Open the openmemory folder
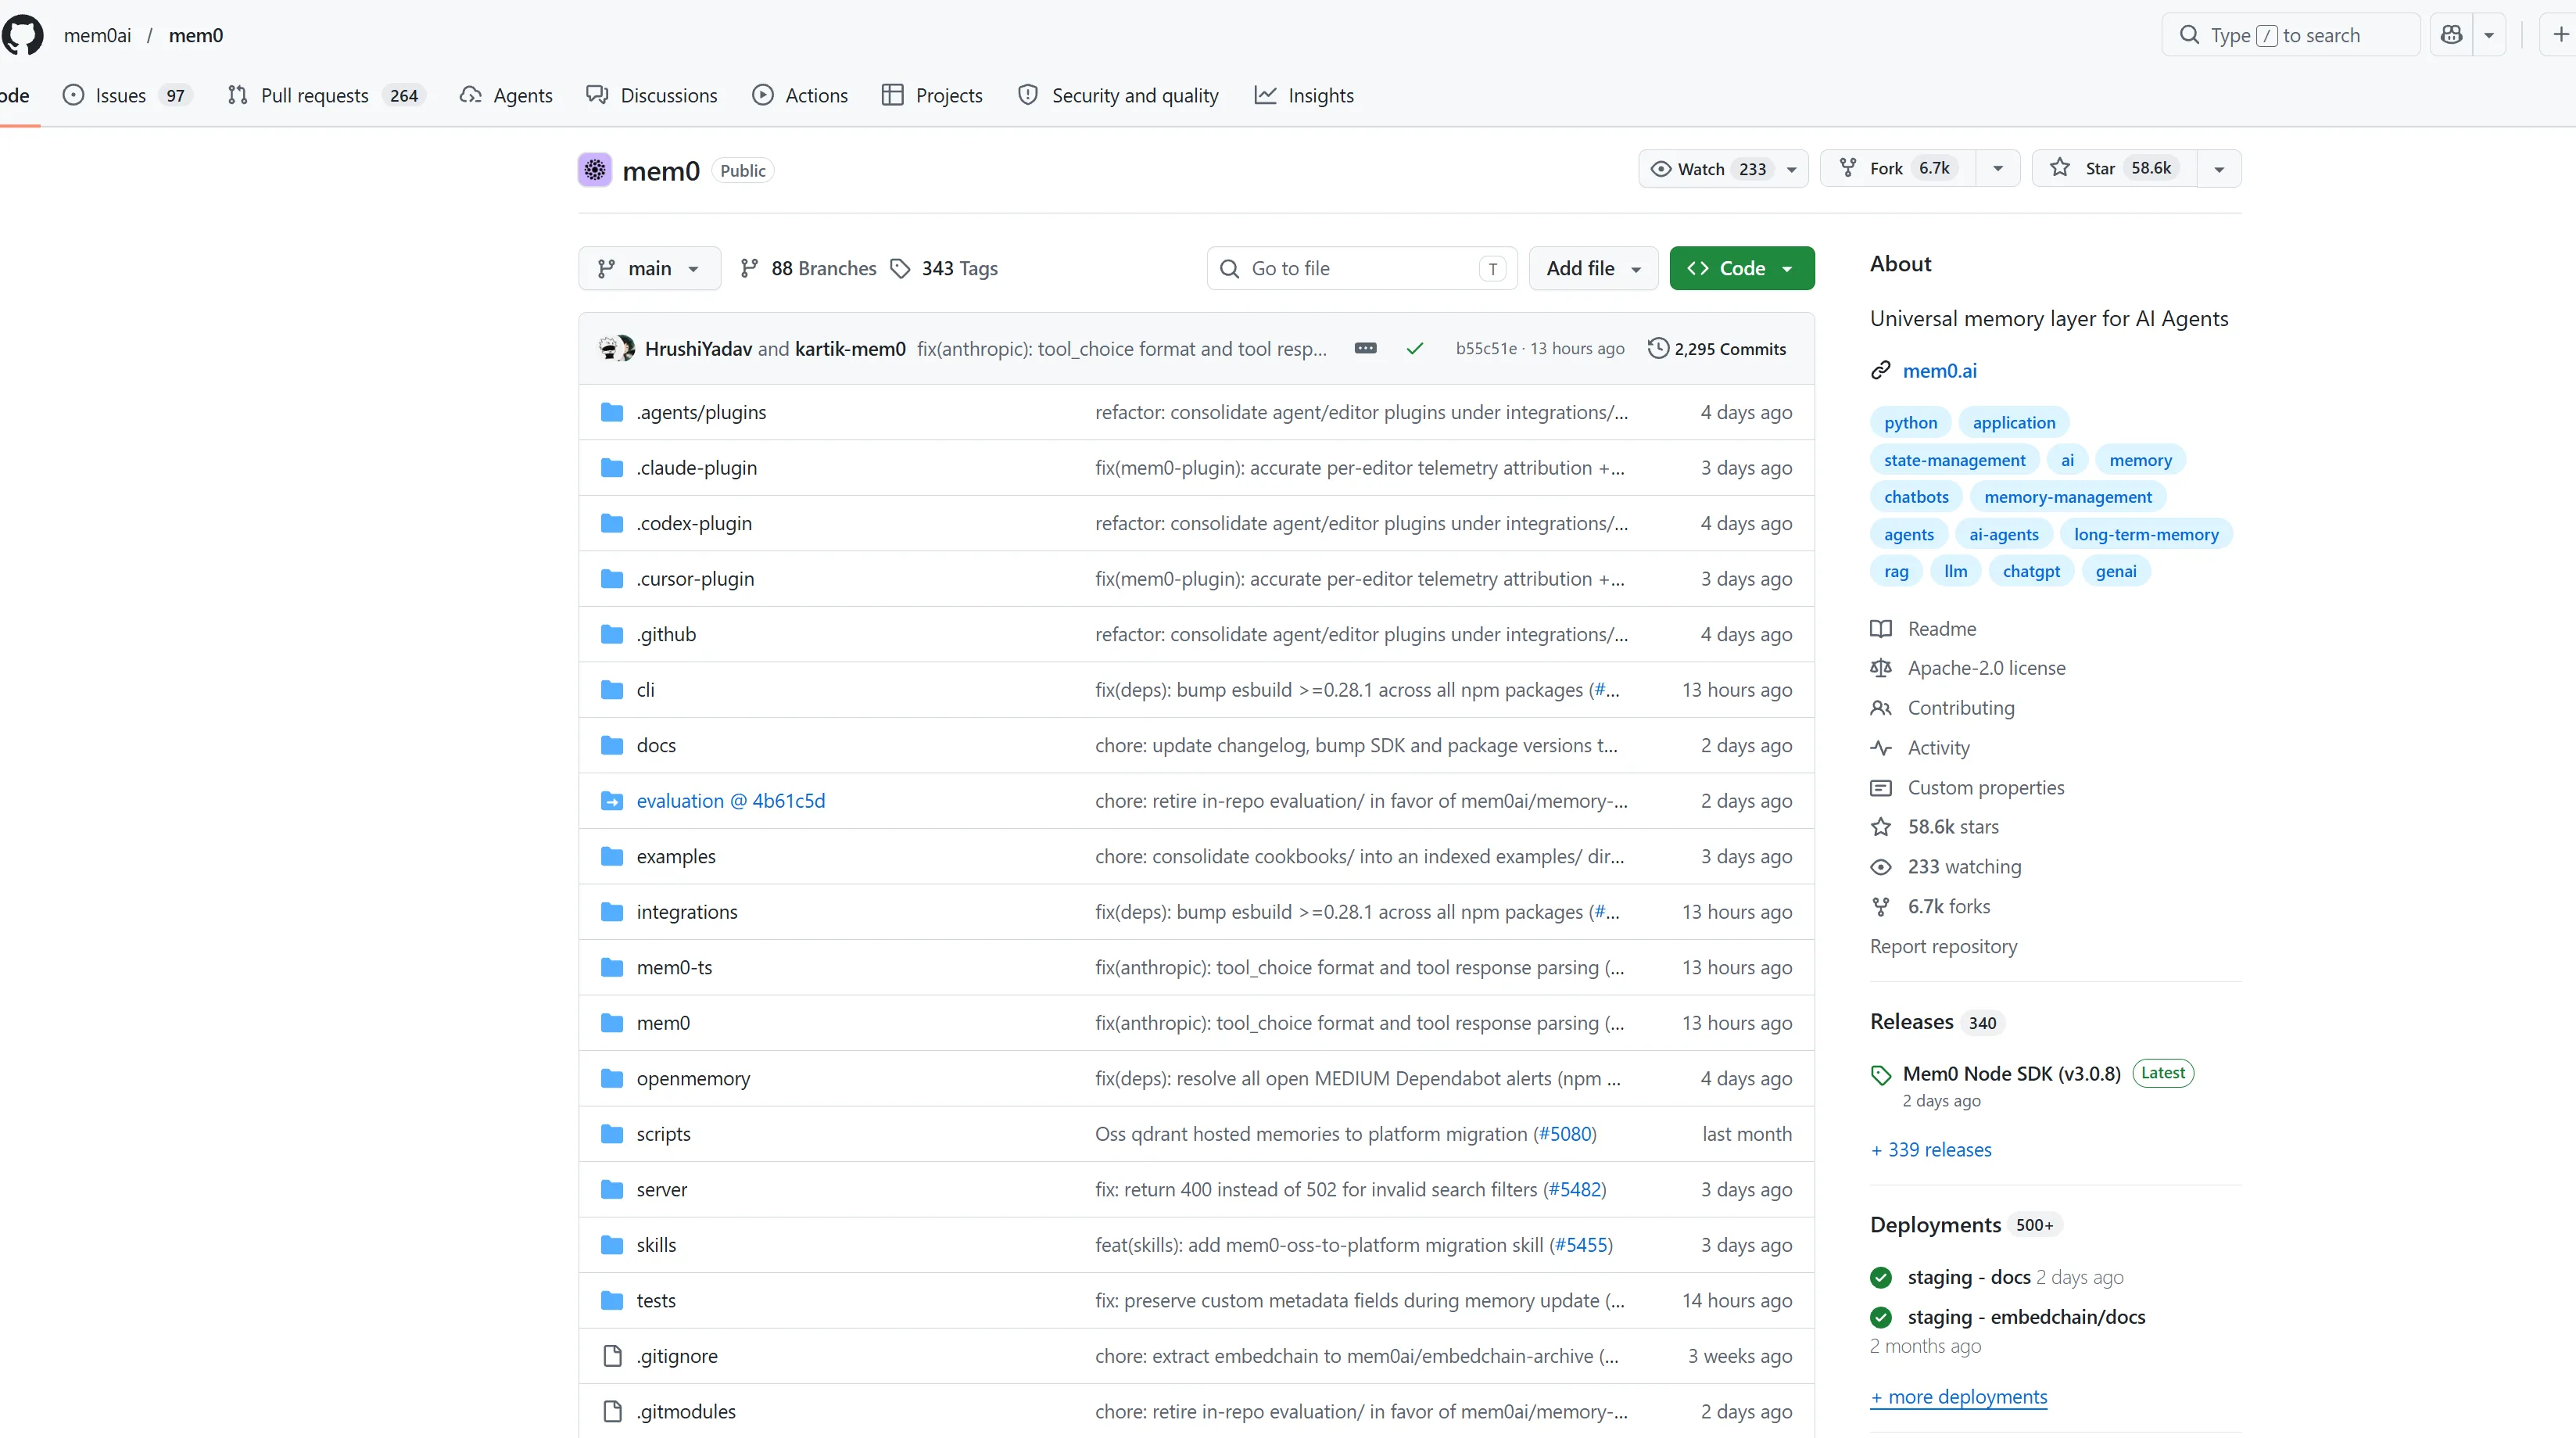The image size is (2576, 1438). click(693, 1079)
